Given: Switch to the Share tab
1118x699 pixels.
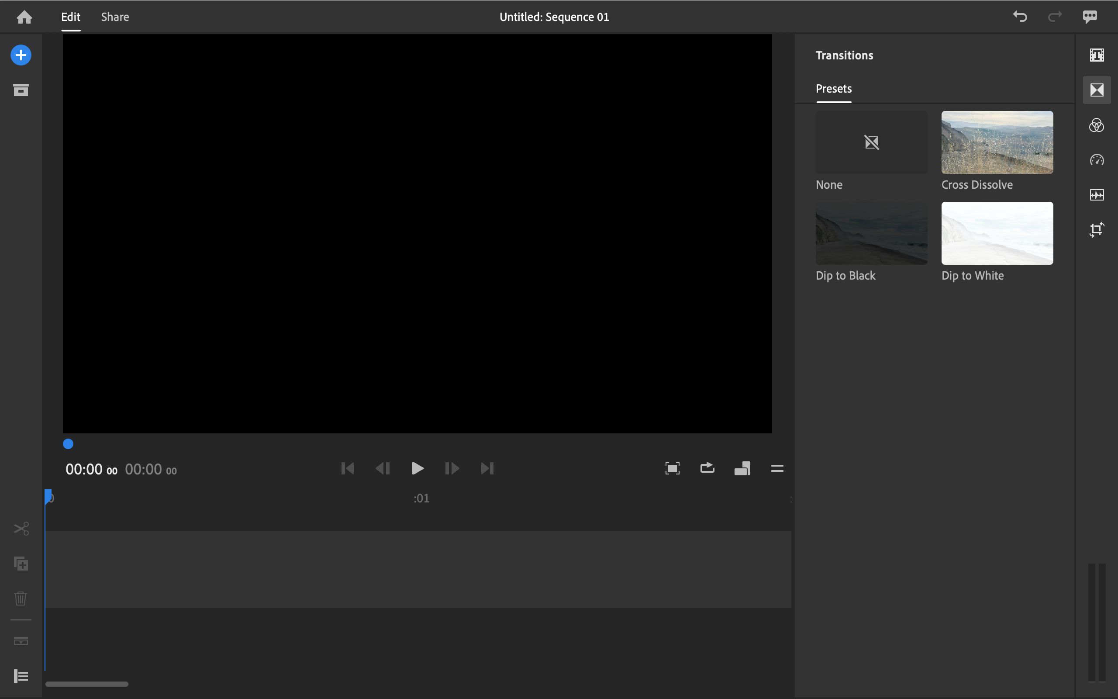Looking at the screenshot, I should tap(115, 17).
